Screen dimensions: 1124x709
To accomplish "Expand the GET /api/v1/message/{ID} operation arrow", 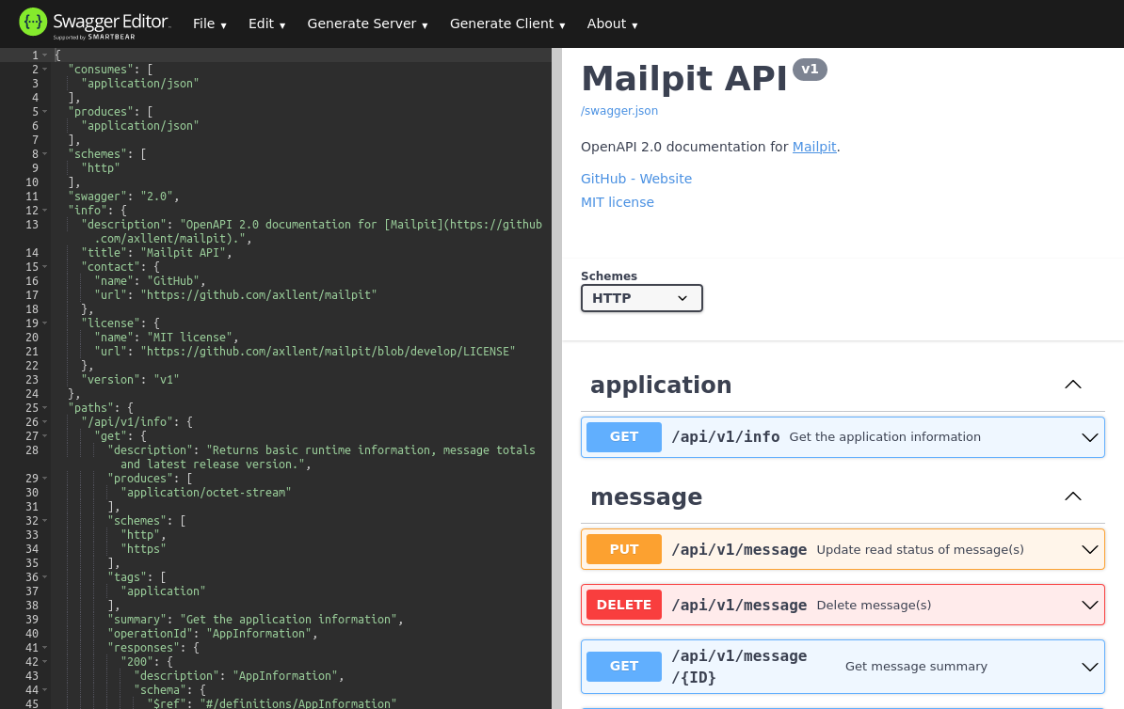I will (1089, 667).
